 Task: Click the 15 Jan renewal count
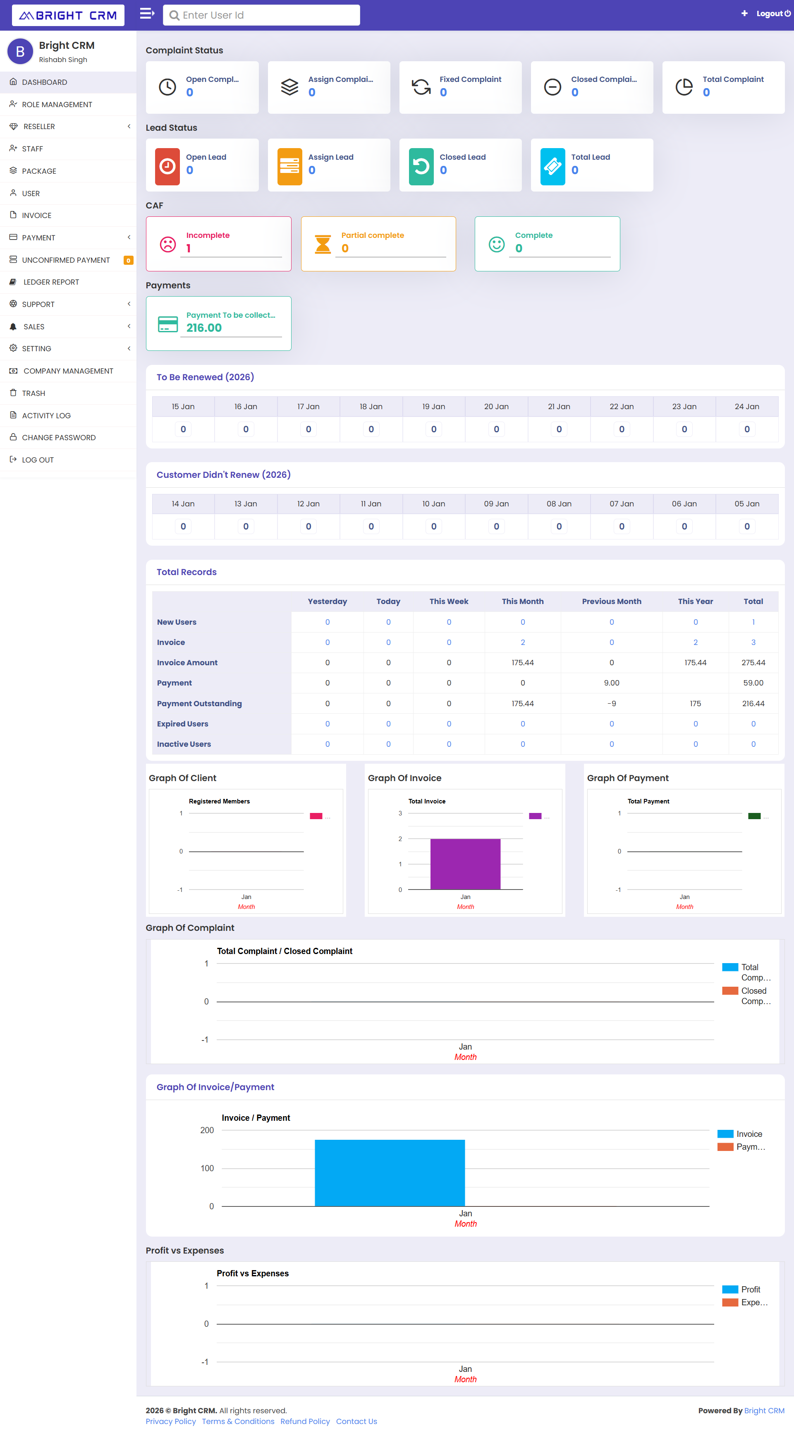click(183, 429)
